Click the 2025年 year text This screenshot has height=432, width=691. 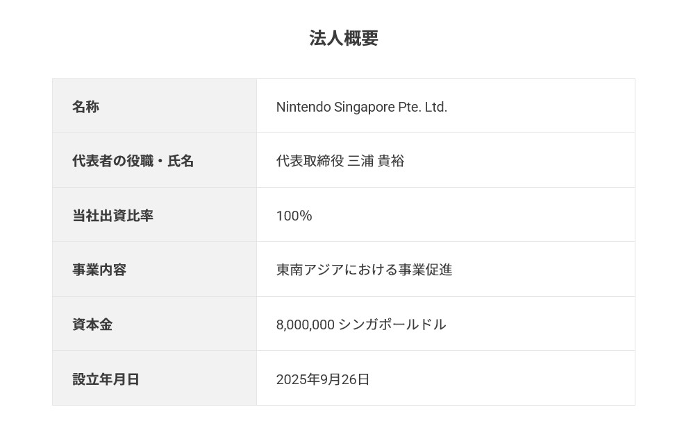298,379
